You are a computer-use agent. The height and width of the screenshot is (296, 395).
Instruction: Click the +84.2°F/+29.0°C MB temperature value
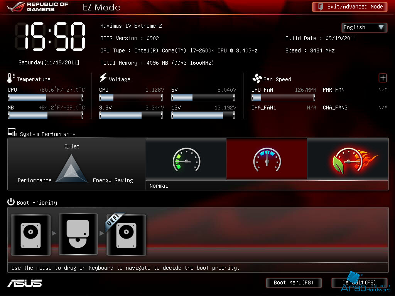point(62,108)
